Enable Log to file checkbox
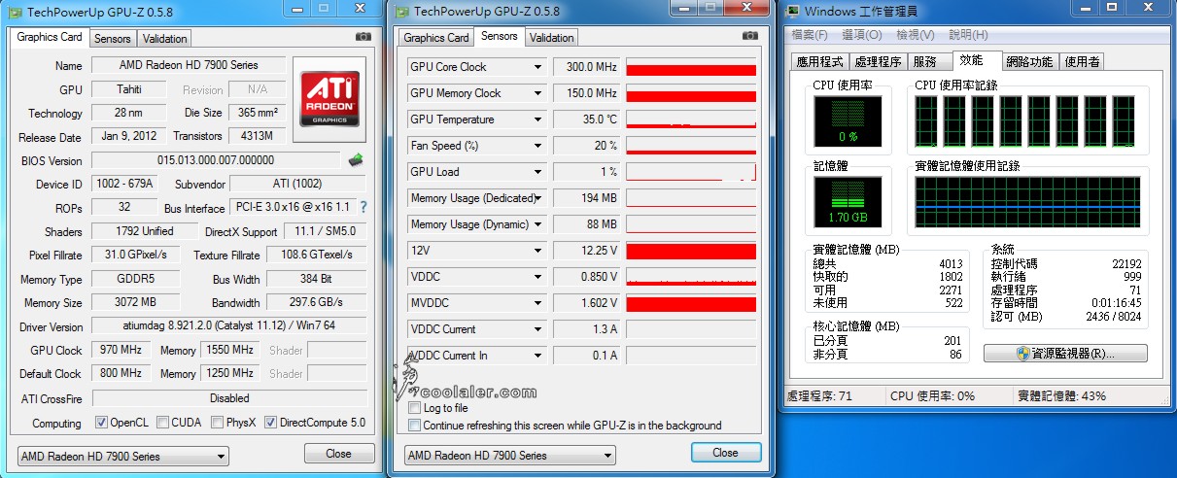Image resolution: width=1177 pixels, height=478 pixels. (x=415, y=408)
